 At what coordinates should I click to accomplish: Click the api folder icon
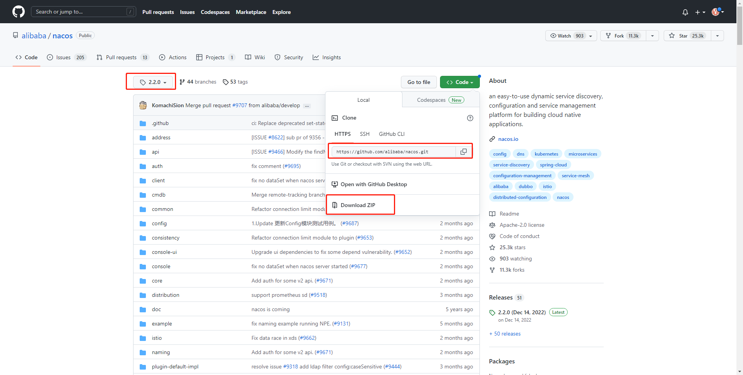pos(143,152)
